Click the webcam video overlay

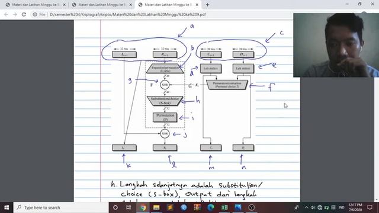(x=336, y=45)
